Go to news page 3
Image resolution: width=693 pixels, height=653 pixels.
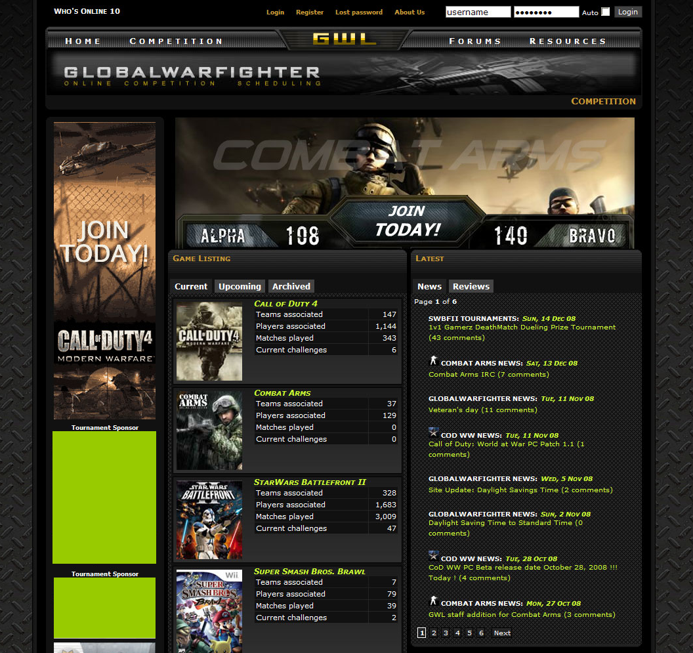(x=446, y=633)
